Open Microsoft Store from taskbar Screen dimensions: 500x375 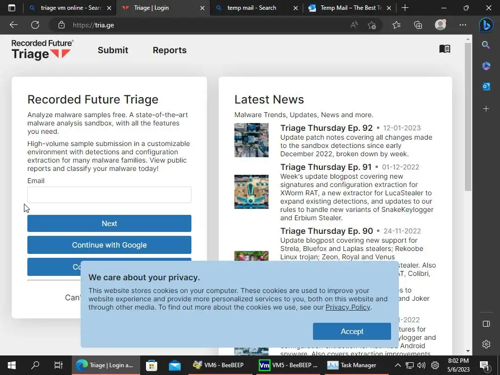tap(151, 365)
